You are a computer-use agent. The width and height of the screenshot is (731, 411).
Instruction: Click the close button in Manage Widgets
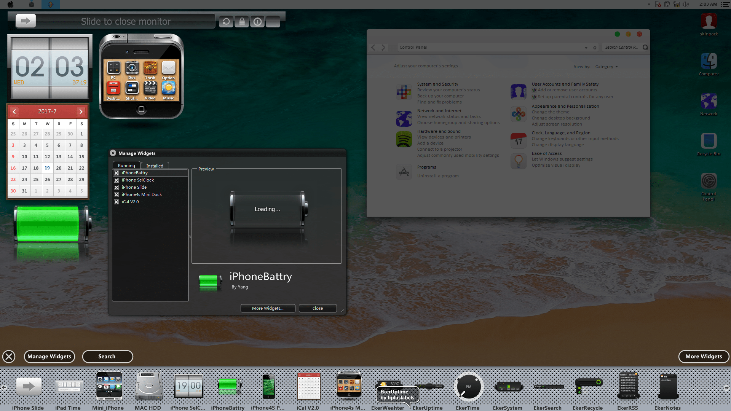point(318,308)
